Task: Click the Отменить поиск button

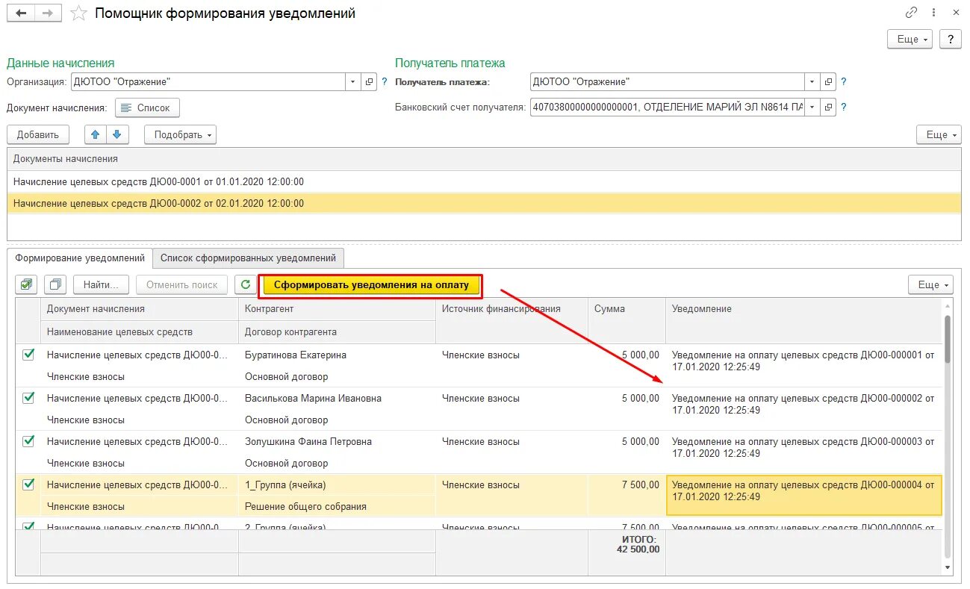Action: pos(181,284)
